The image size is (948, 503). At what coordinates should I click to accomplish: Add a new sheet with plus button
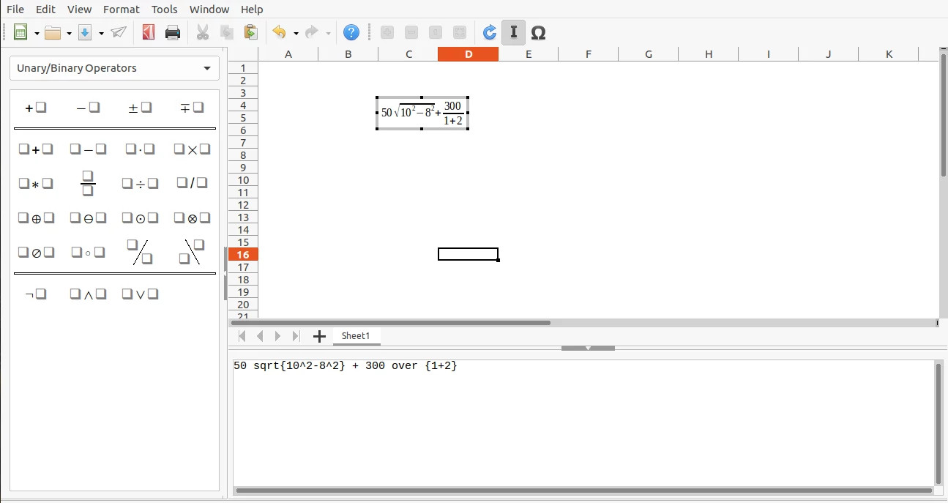(x=319, y=336)
